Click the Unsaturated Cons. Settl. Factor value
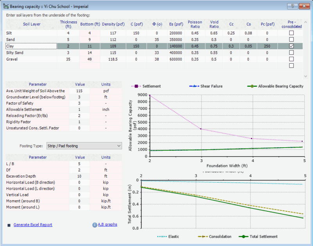This screenshot has height=246, width=313. [x=79, y=128]
